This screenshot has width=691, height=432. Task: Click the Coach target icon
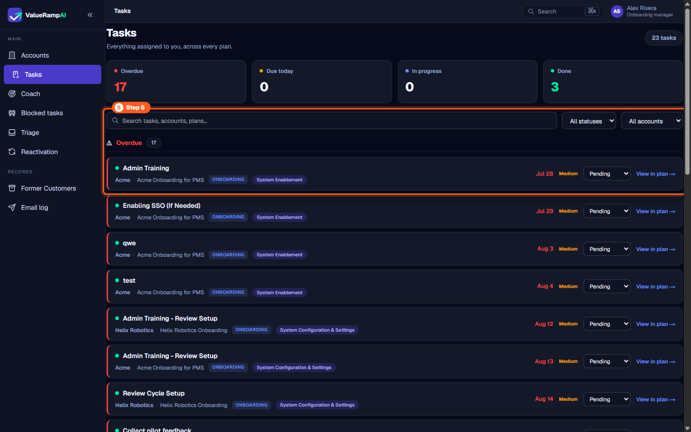coord(12,94)
